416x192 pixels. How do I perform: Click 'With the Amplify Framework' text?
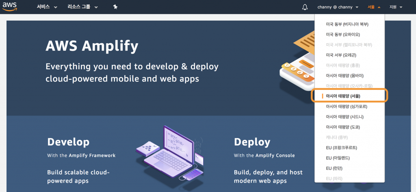81,156
